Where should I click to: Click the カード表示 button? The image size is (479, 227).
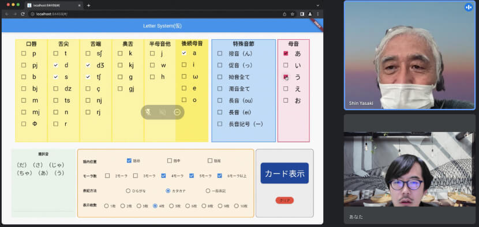(285, 173)
